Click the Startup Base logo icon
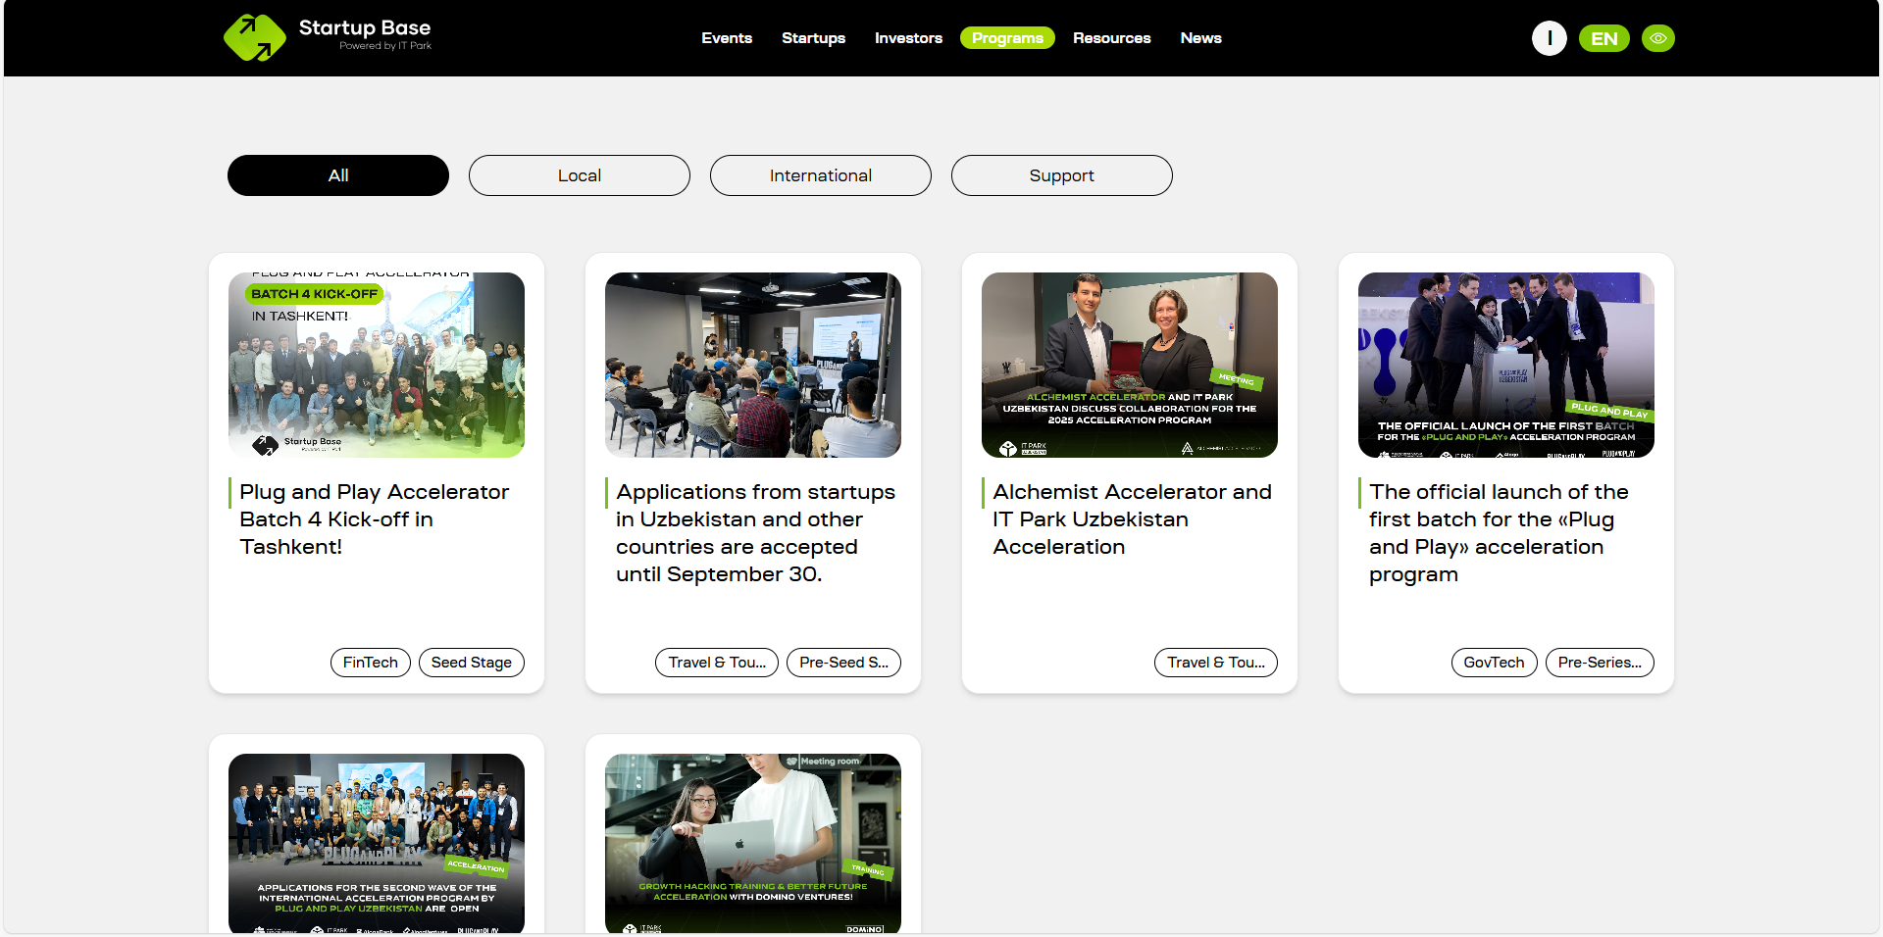 (x=254, y=38)
